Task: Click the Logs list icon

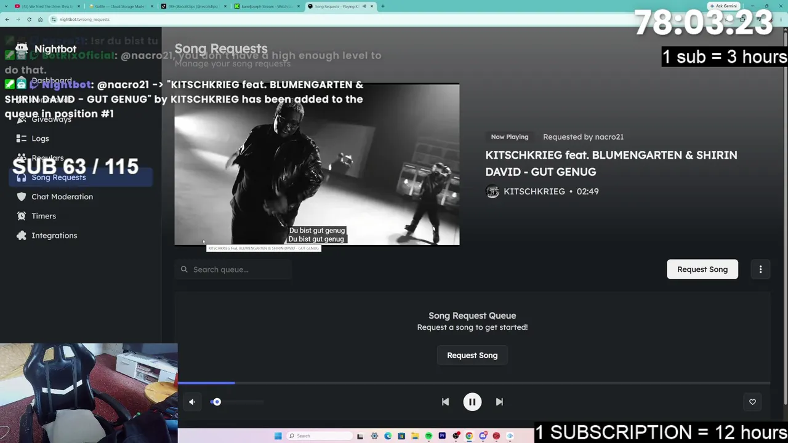Action: pos(22,138)
